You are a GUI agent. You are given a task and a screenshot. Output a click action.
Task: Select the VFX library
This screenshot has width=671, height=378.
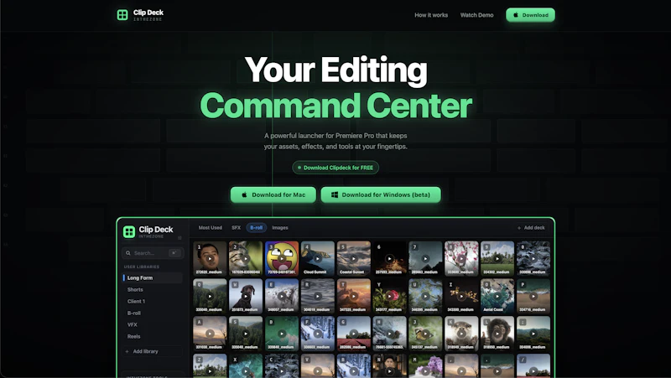133,324
